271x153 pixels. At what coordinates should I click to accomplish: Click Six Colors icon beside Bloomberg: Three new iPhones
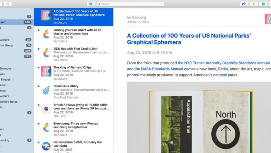click(x=46, y=127)
